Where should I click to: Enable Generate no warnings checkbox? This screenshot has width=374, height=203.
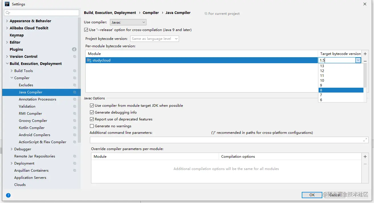[x=92, y=126]
